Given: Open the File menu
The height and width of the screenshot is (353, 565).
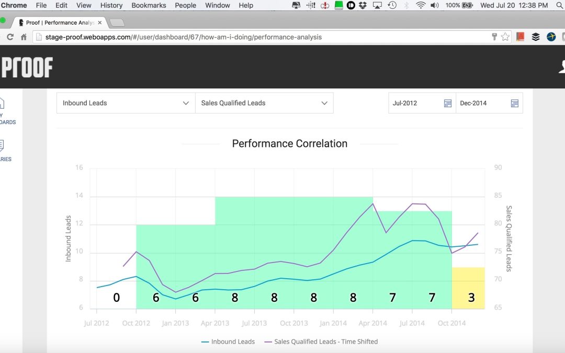Looking at the screenshot, I should [x=41, y=5].
